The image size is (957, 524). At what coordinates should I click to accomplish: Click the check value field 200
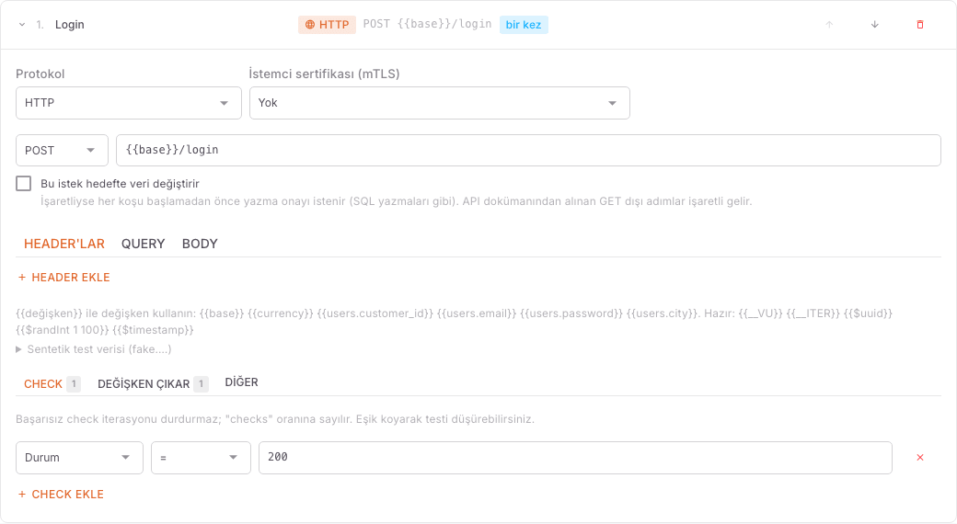pyautogui.click(x=575, y=458)
